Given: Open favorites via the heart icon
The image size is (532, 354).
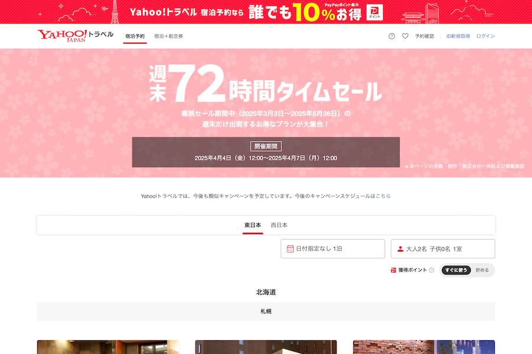Looking at the screenshot, I should click(405, 36).
